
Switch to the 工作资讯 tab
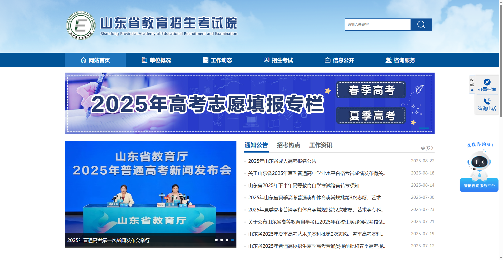pos(321,145)
